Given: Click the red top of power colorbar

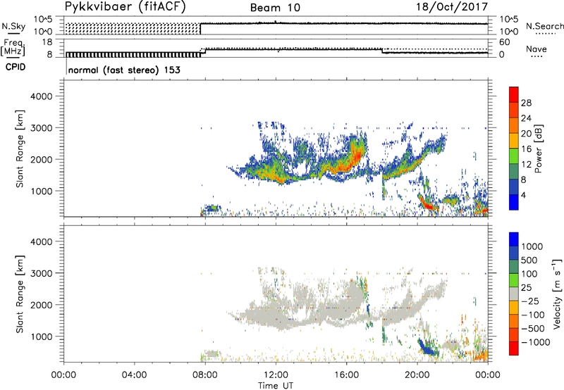Looking at the screenshot, I should [x=514, y=94].
